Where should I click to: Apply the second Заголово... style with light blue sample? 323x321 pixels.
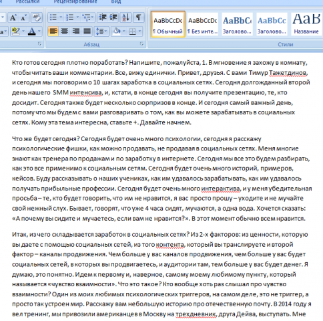tap(272, 24)
